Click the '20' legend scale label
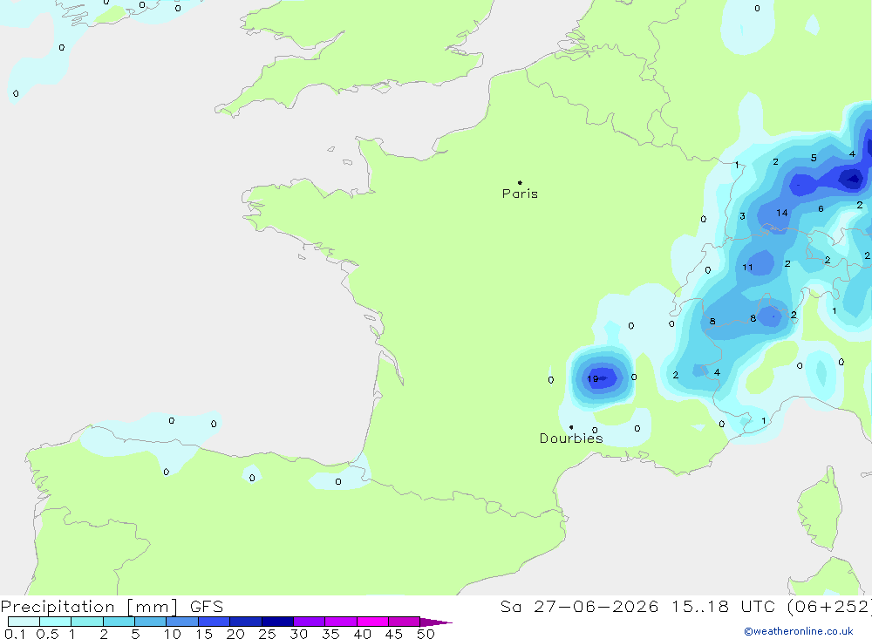 pos(235,634)
